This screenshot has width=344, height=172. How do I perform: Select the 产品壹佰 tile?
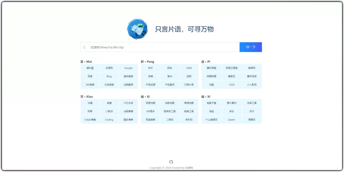[170, 85]
